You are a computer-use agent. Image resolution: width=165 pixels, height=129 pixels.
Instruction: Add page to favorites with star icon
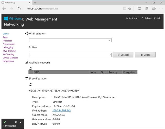[130, 9]
